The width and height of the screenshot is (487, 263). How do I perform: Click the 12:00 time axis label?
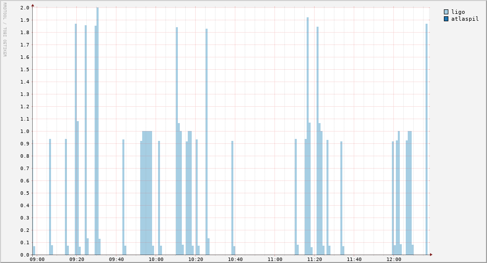(x=394, y=260)
